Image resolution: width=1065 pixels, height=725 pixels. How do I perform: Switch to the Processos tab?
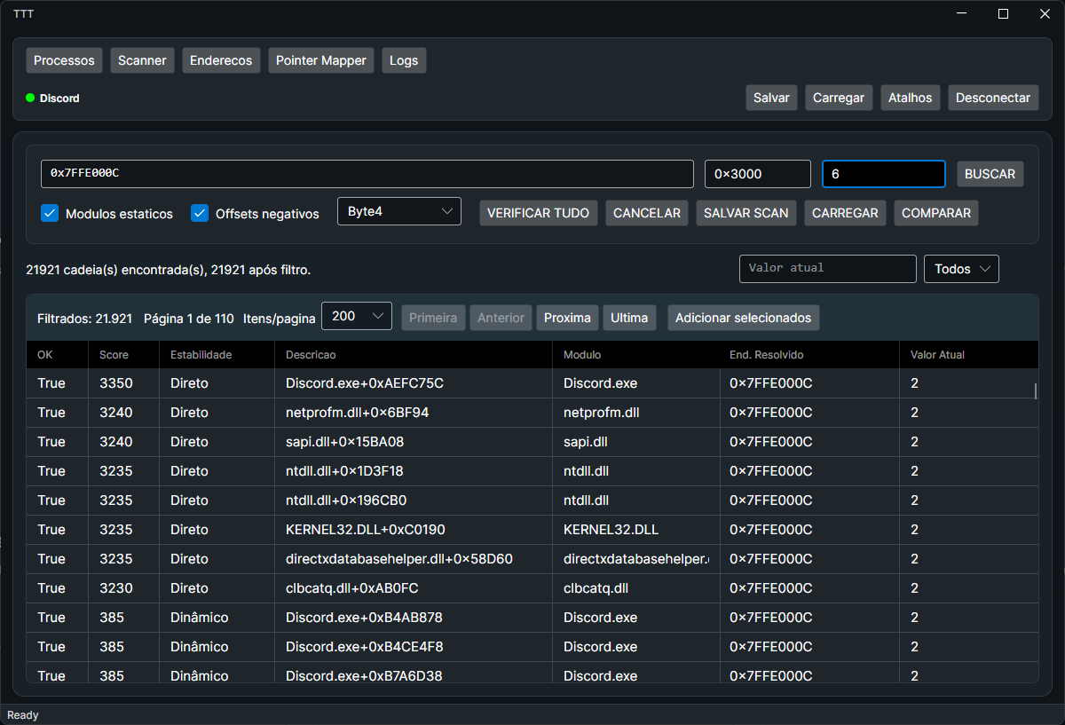pyautogui.click(x=64, y=60)
